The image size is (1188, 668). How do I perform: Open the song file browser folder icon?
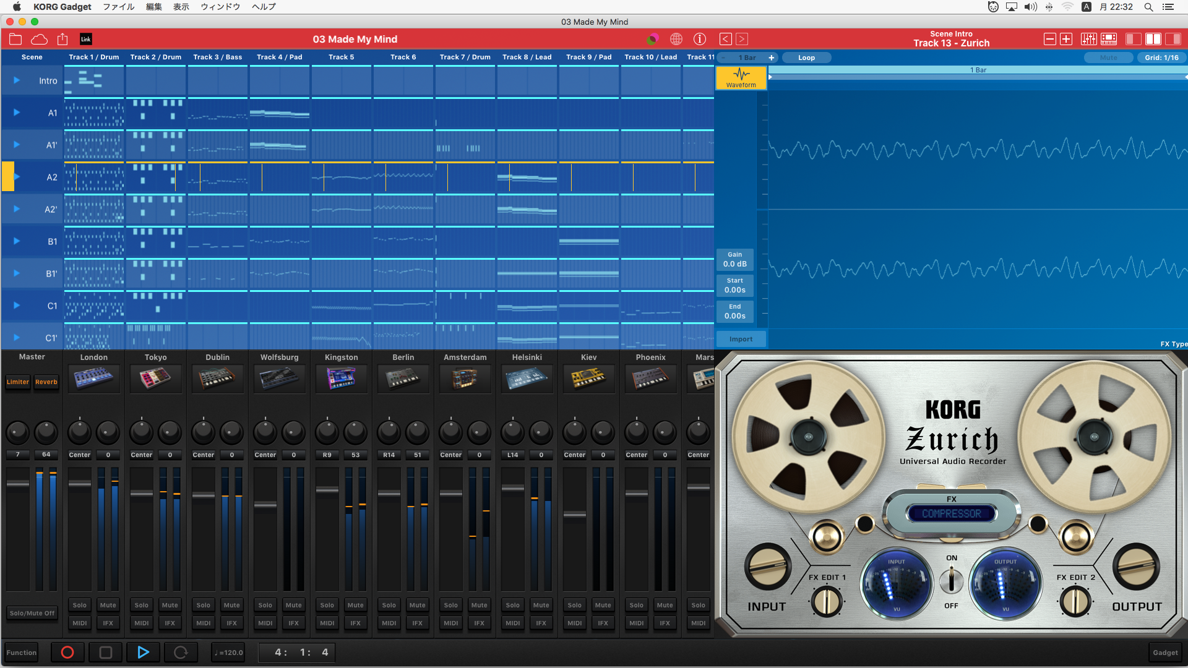(x=15, y=39)
